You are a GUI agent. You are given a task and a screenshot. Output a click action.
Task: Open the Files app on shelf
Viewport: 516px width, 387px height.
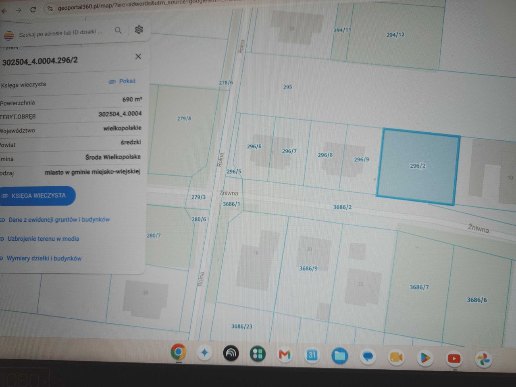(x=340, y=356)
